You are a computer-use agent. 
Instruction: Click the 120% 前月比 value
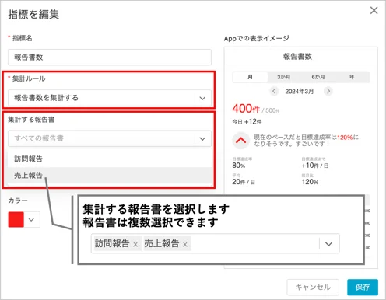[x=310, y=182]
